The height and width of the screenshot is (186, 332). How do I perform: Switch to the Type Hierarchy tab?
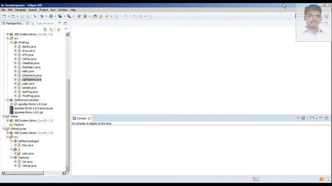pyautogui.click(x=43, y=23)
